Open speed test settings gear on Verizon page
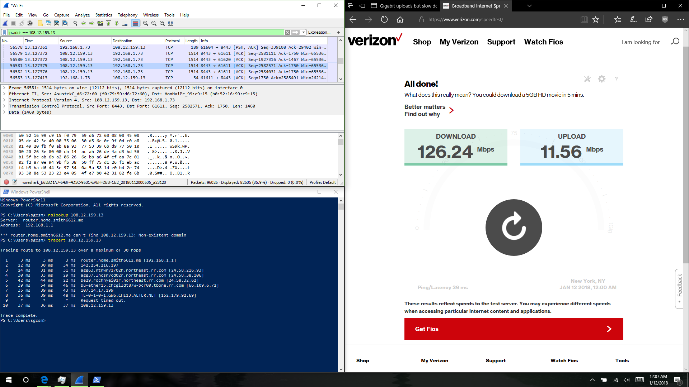This screenshot has height=387, width=689. tap(602, 79)
